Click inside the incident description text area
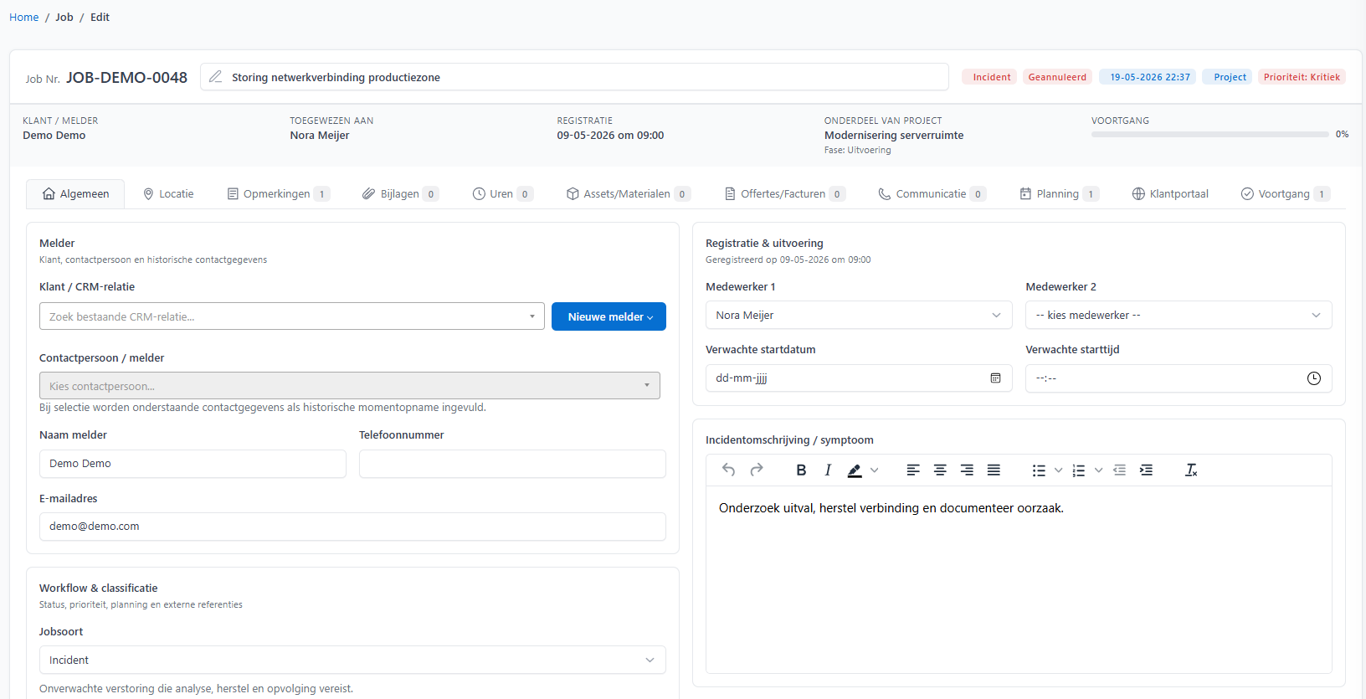The width and height of the screenshot is (1366, 699). tap(1019, 579)
